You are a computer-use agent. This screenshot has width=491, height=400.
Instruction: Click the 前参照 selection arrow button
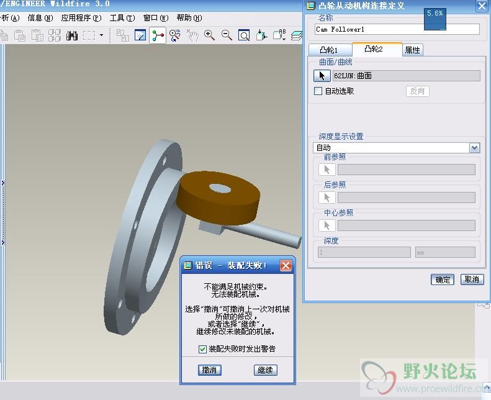tap(327, 170)
